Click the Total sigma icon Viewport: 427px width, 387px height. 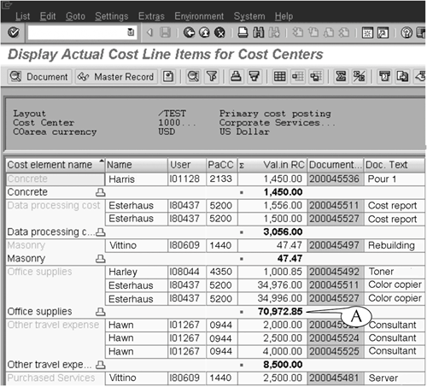coord(341,77)
